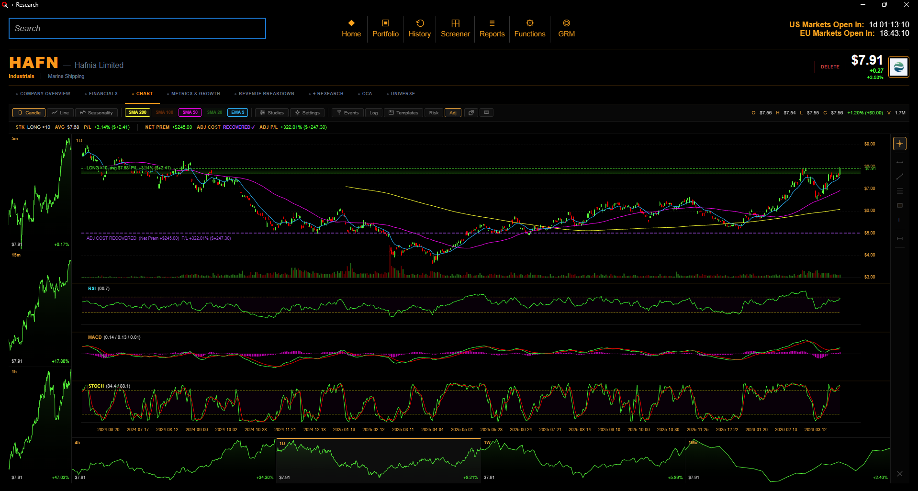Image resolution: width=918 pixels, height=491 pixels.
Task: Open chart Settings menu
Action: (307, 112)
